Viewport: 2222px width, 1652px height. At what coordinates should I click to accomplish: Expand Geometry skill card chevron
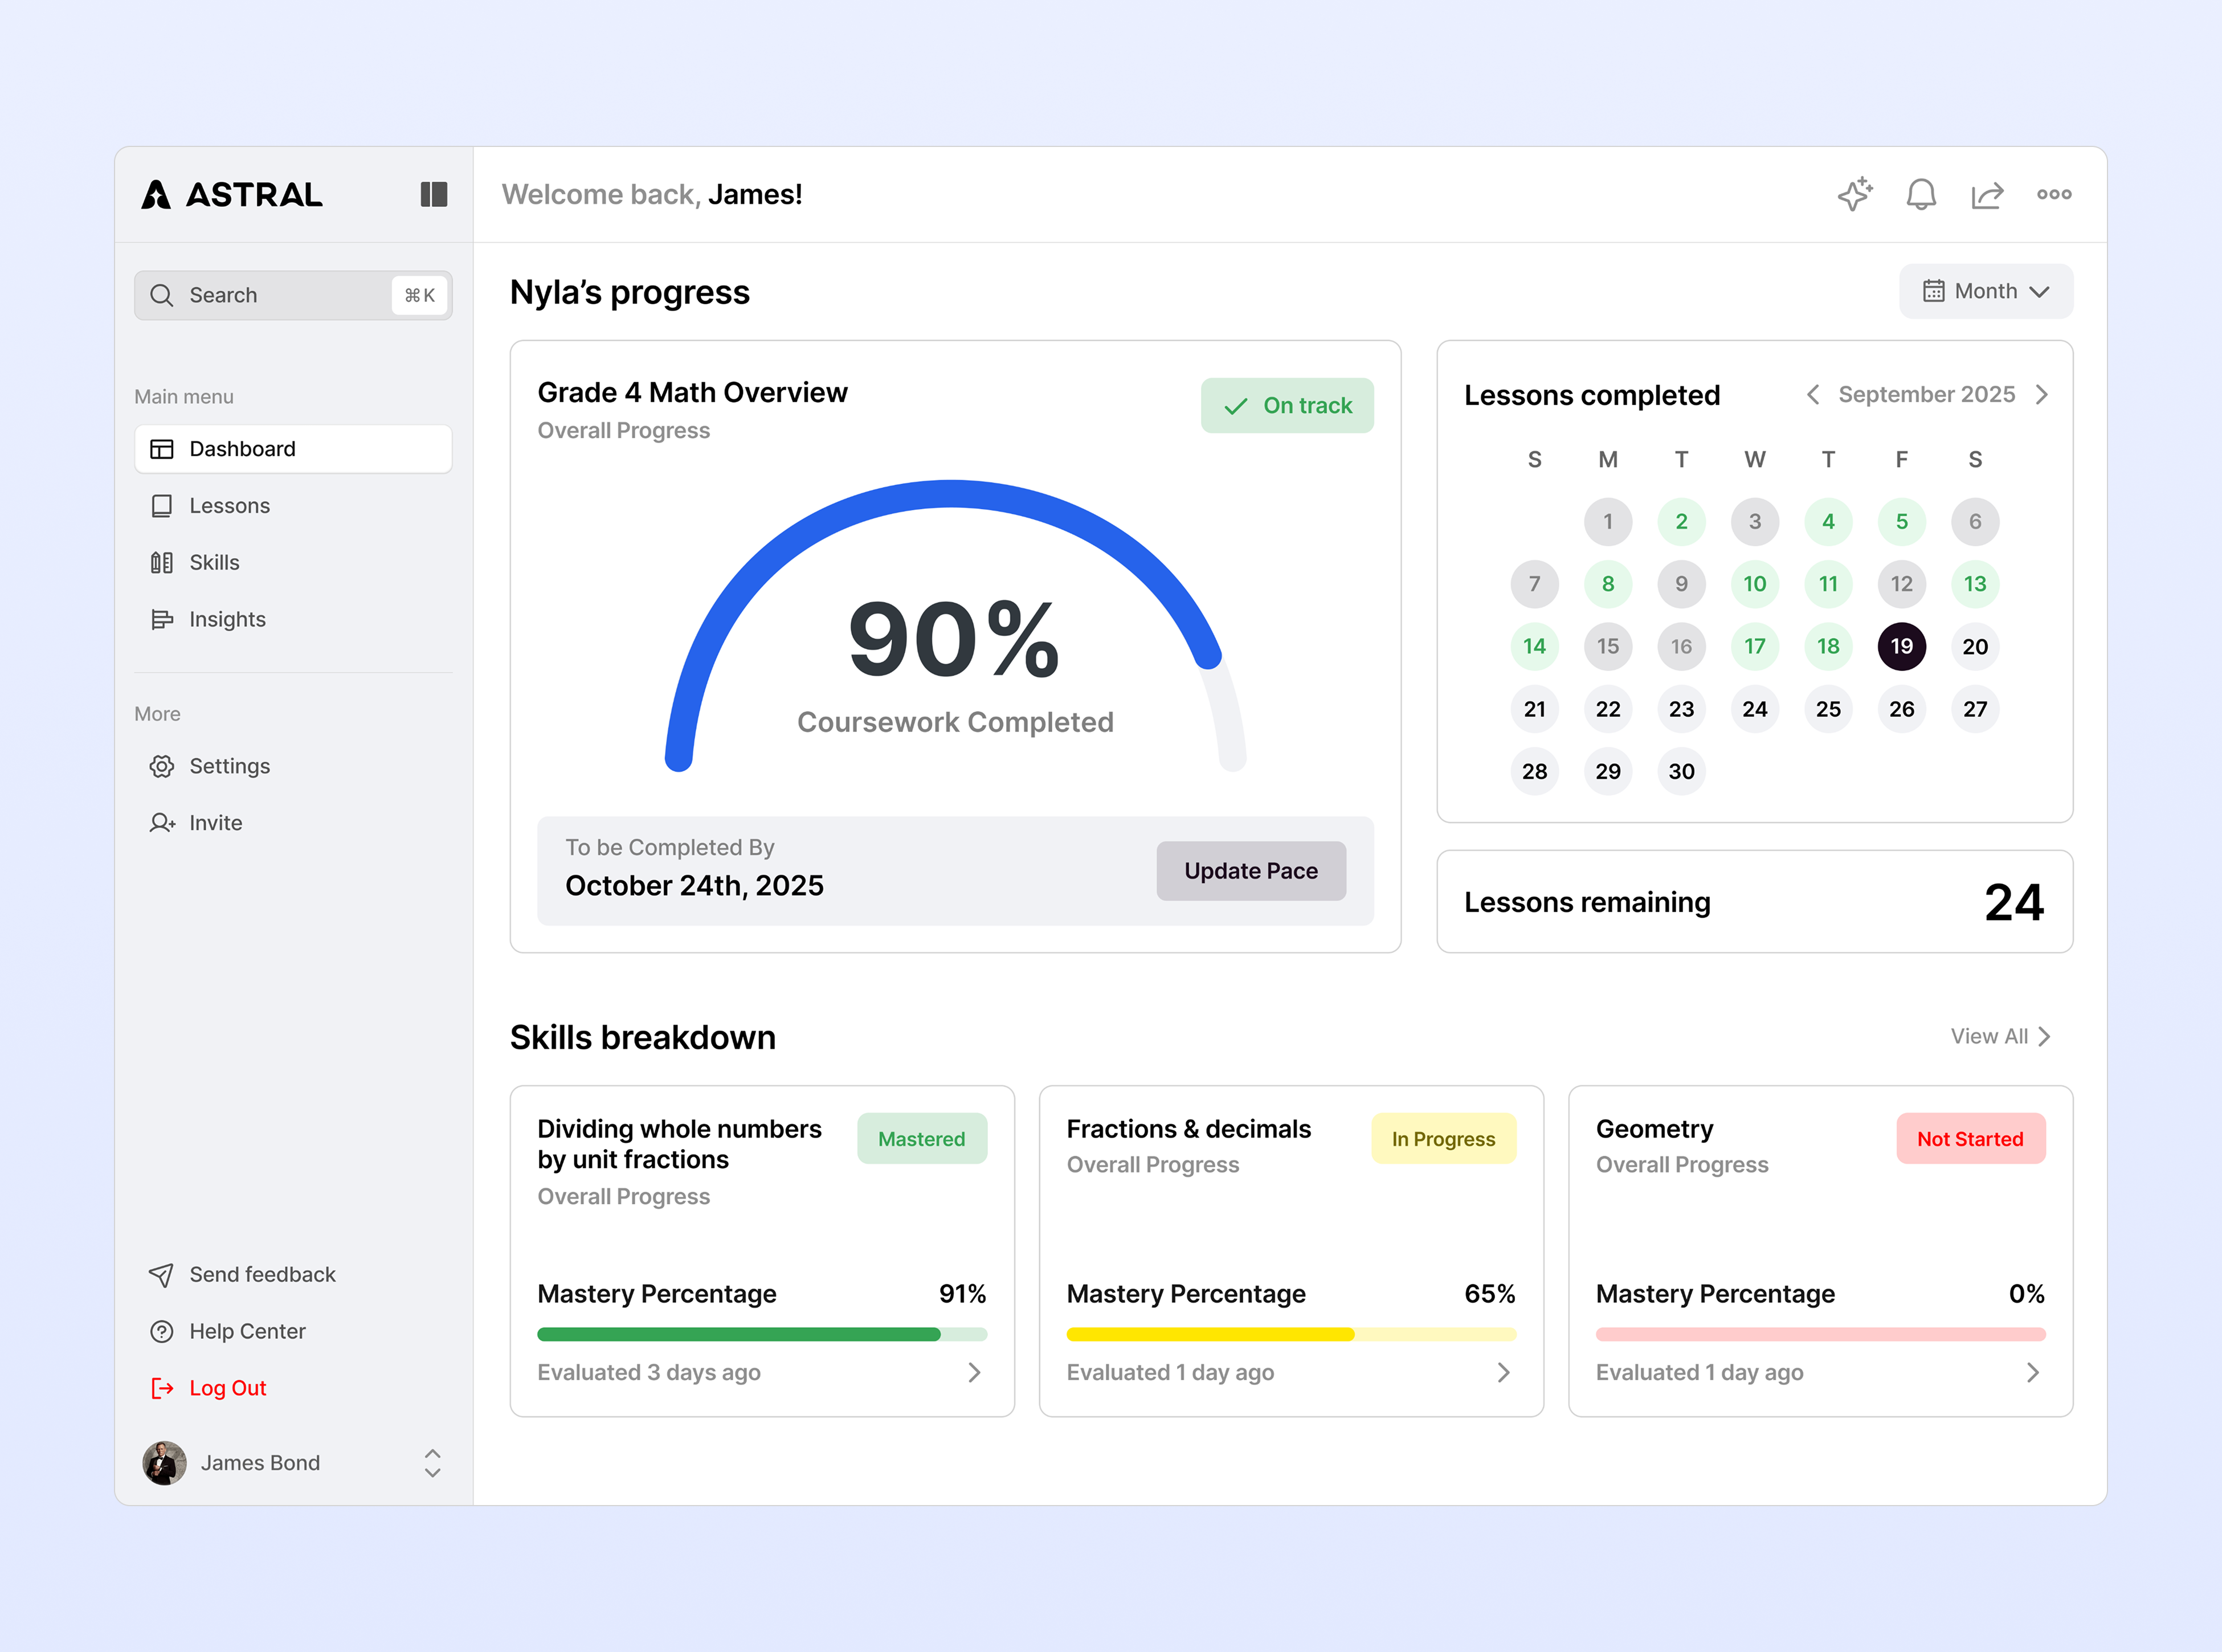click(x=2032, y=1372)
